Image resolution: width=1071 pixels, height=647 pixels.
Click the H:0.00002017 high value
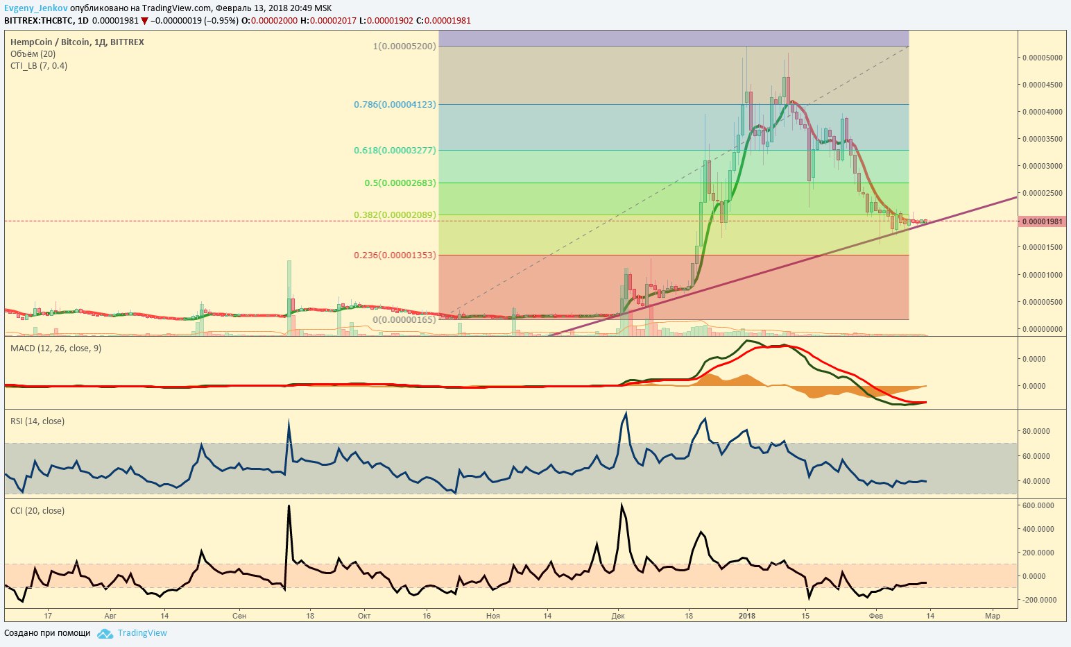[328, 20]
